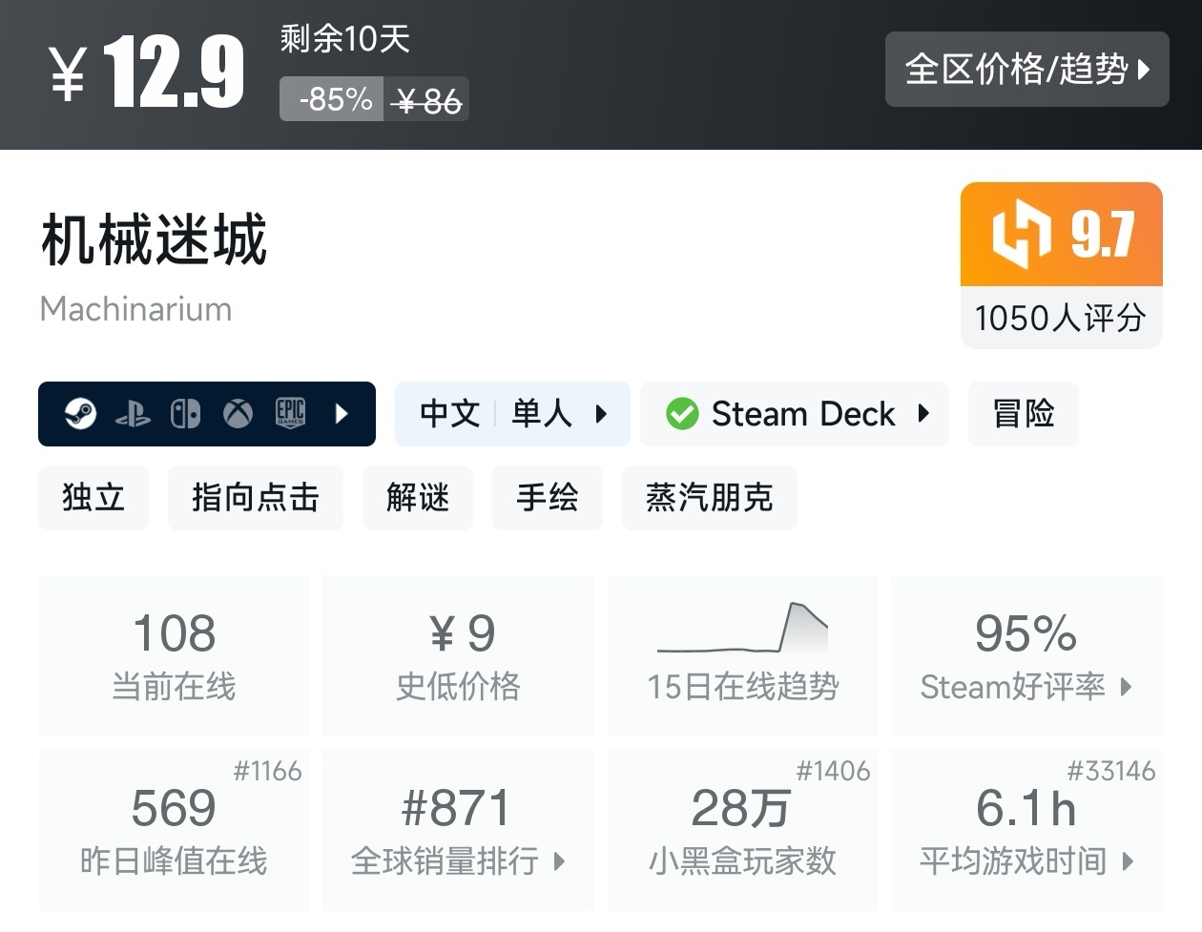This screenshot has height=932, width=1202.
Task: Click the orange Xiaoheihe 9.7 score badge
Action: 1061,235
